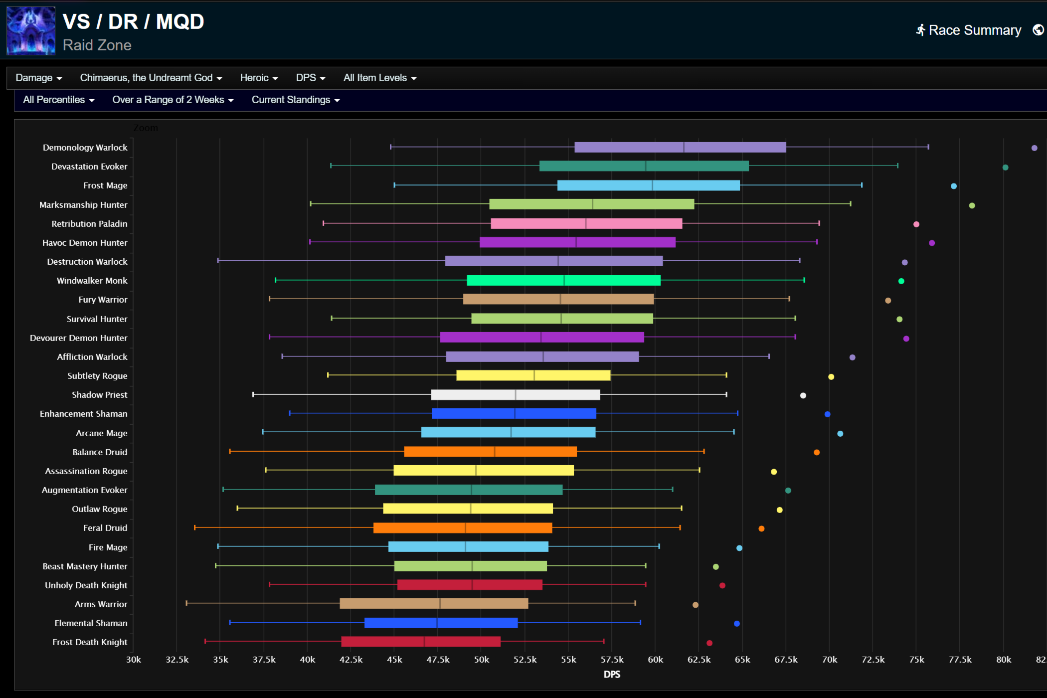Click the Devastation Evoker outlier dot

pyautogui.click(x=1005, y=168)
